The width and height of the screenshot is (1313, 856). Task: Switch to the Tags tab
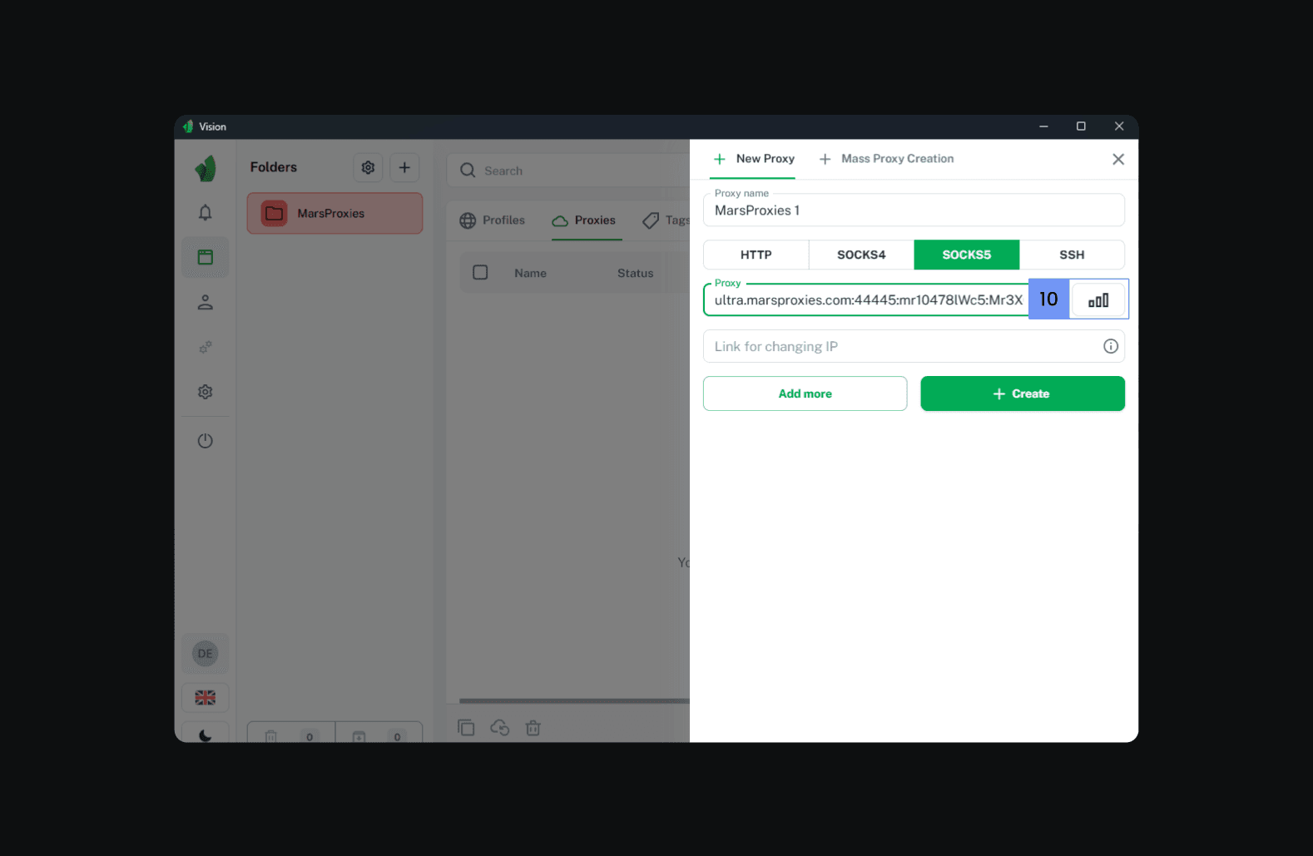666,220
